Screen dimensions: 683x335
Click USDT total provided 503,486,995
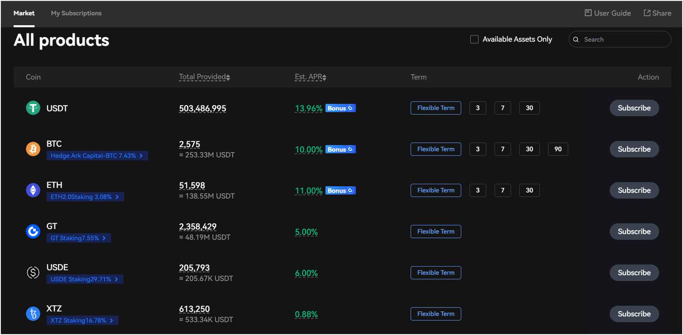[x=203, y=109]
